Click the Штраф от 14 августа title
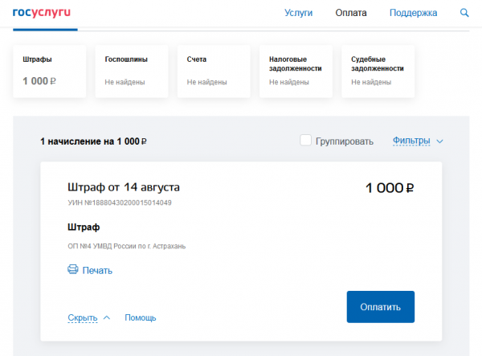 point(124,187)
